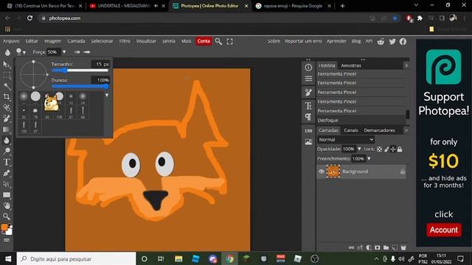Open the brush list options arrow
472x265 pixels.
click(107, 95)
